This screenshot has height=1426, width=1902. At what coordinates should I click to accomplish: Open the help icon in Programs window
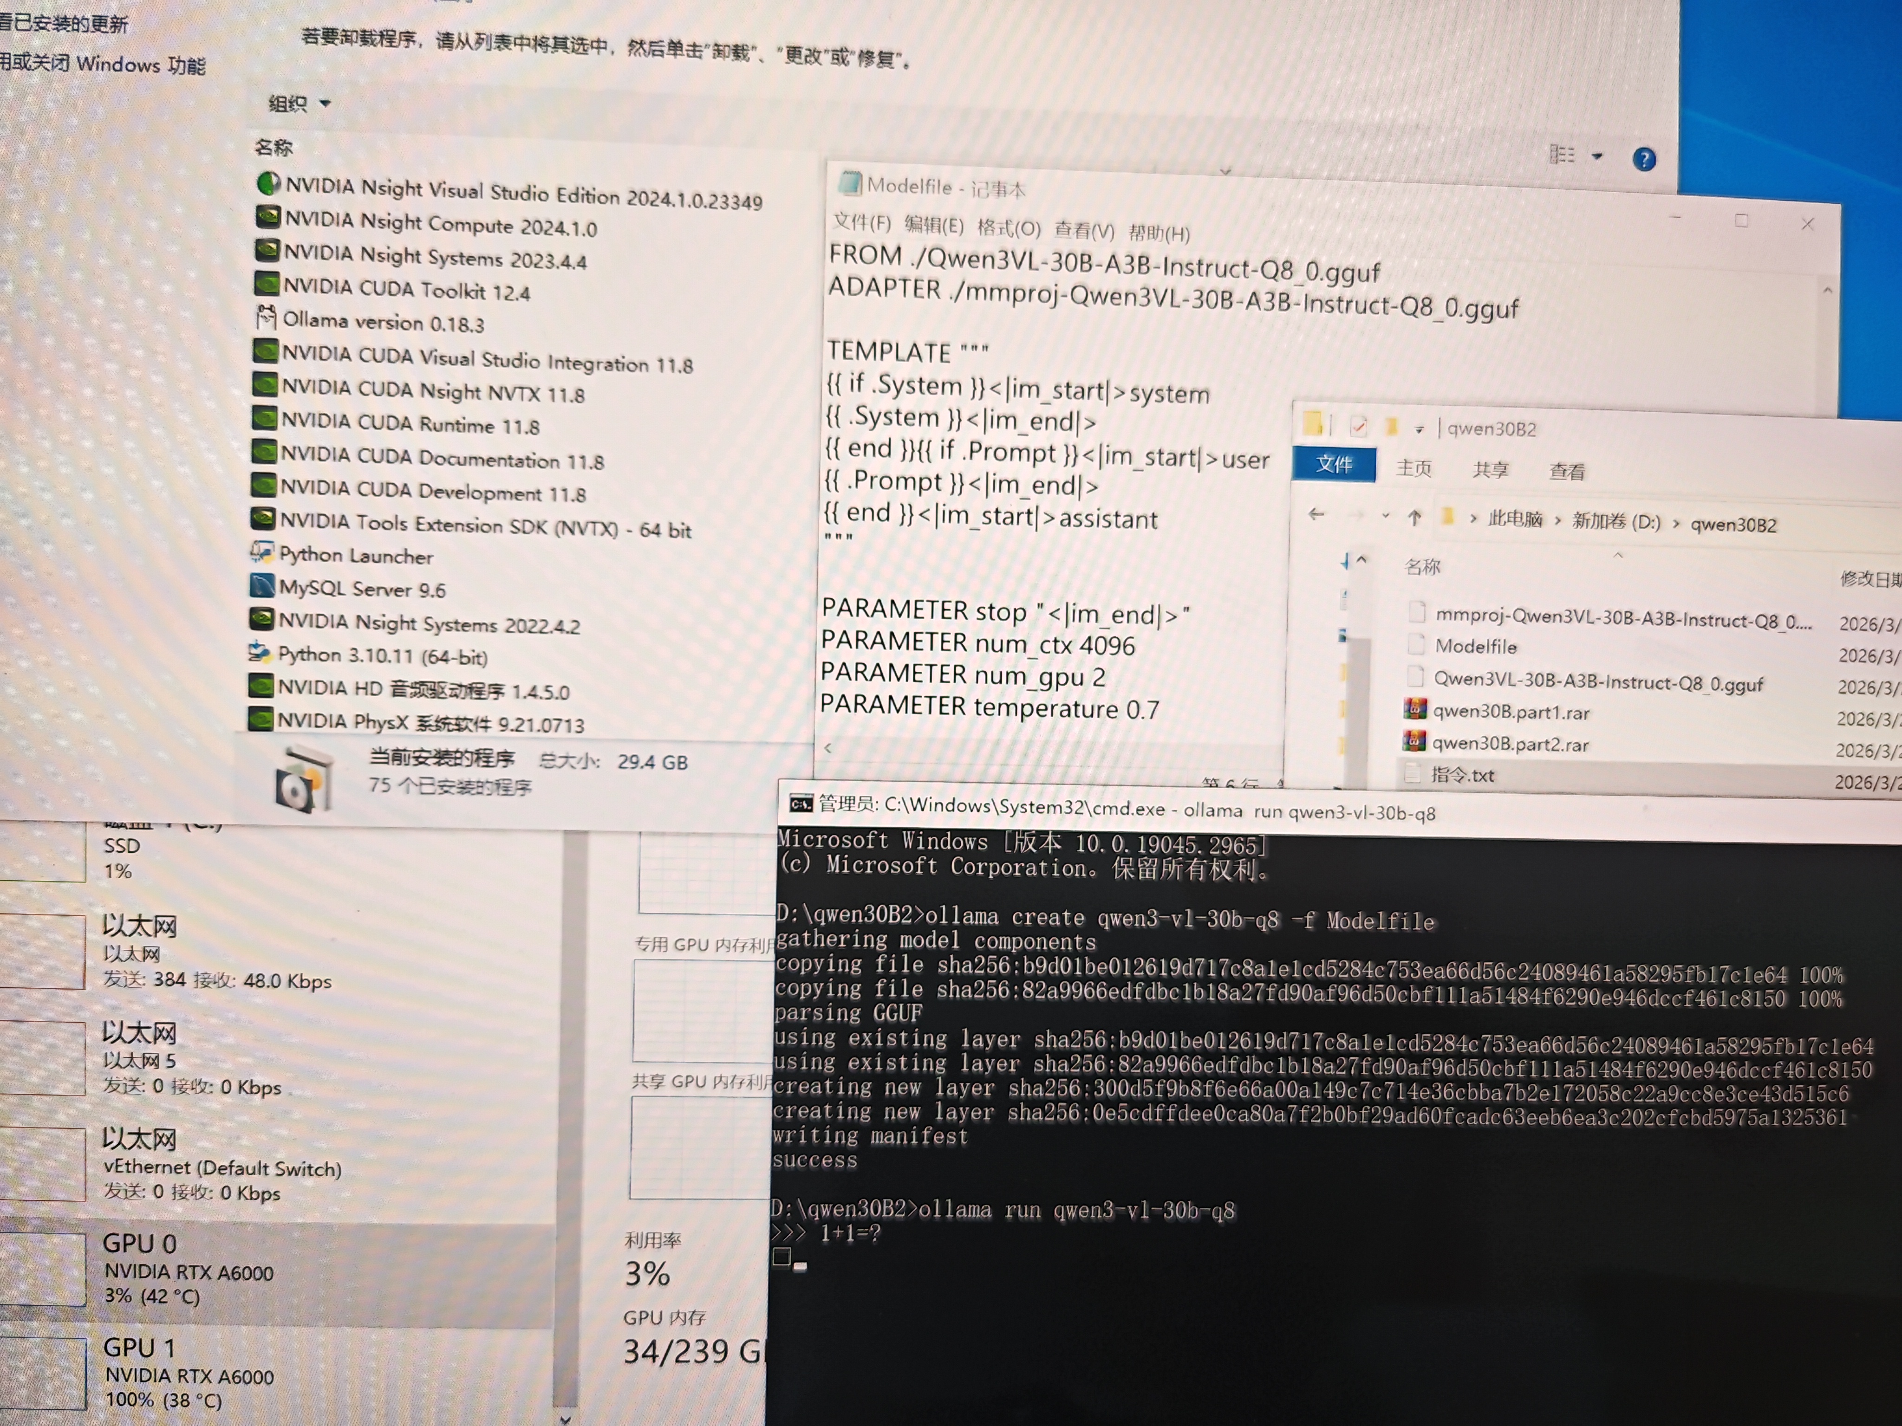click(1644, 159)
